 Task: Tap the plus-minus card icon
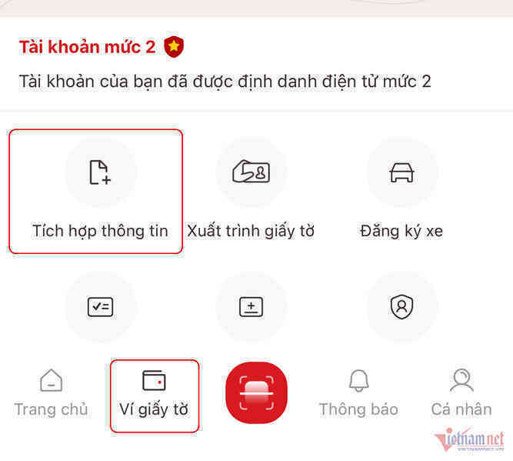[x=251, y=307]
